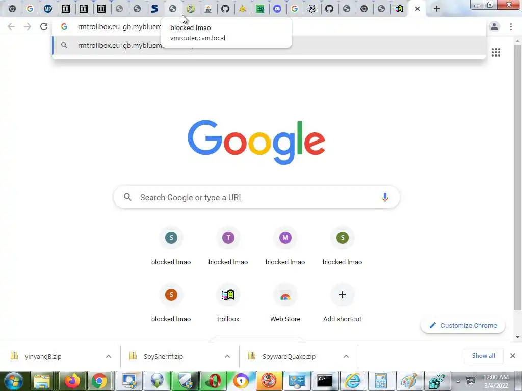Open Calculator from taskbar
Image resolution: width=522 pixels, height=391 pixels.
pyautogui.click(x=380, y=381)
